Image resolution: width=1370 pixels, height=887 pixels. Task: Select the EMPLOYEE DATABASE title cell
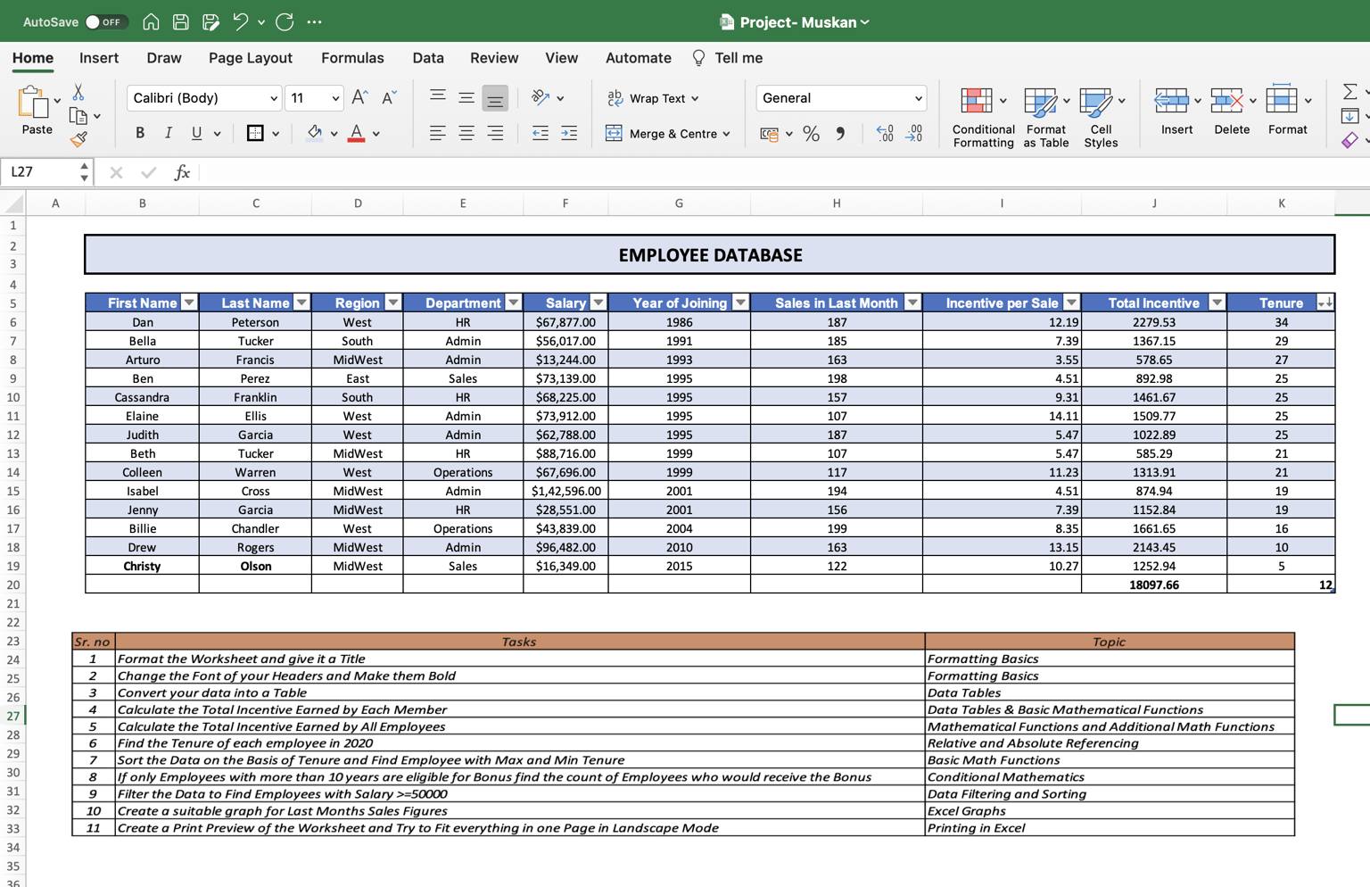click(x=710, y=254)
